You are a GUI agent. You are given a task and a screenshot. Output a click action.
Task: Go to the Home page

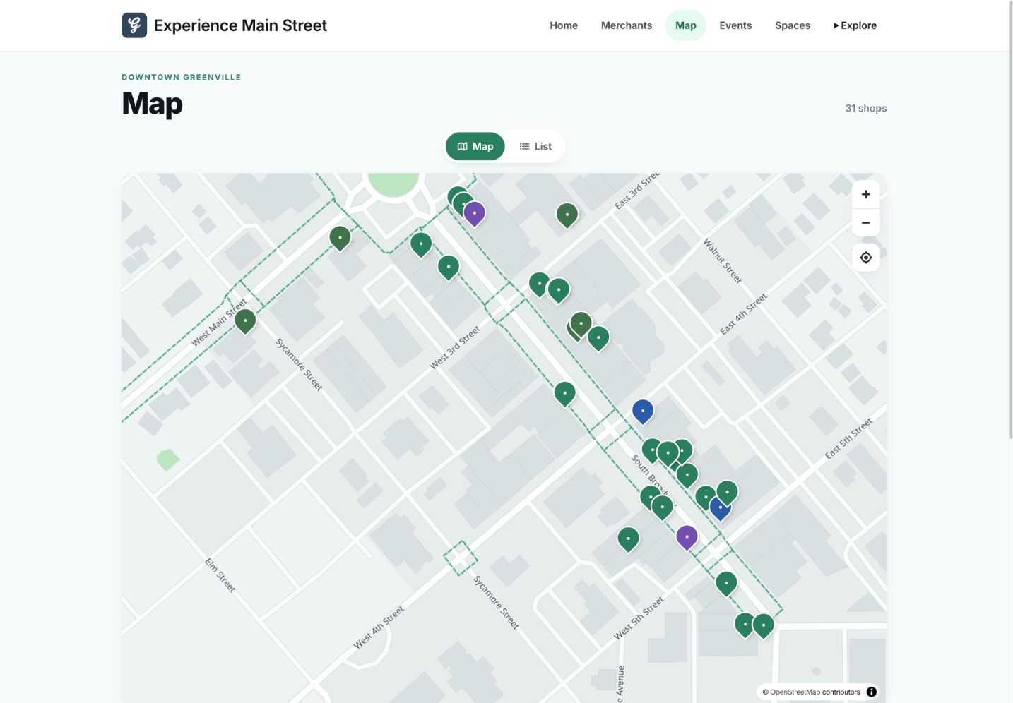tap(564, 25)
